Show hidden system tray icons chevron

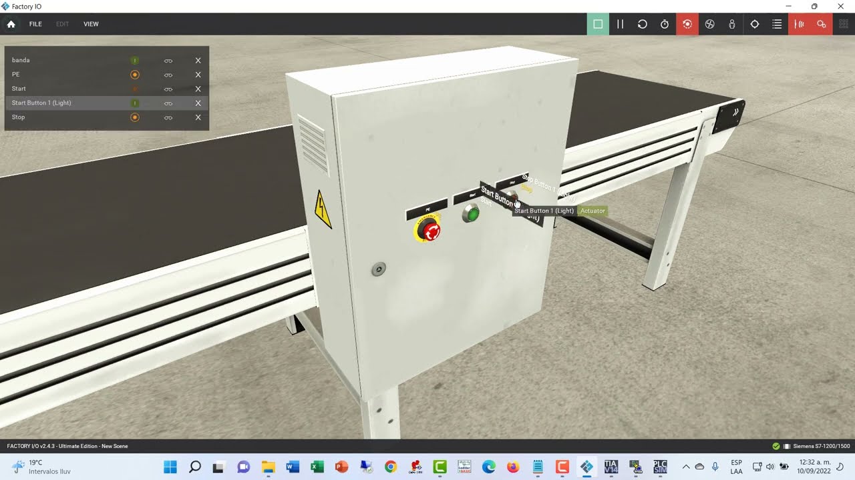[x=685, y=467]
